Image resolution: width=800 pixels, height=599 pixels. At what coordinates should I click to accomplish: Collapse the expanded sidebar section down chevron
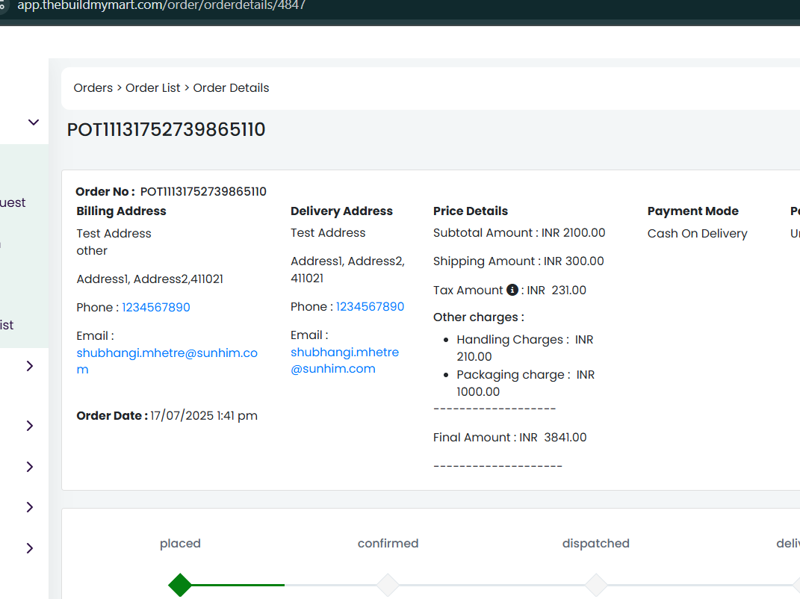[x=33, y=122]
